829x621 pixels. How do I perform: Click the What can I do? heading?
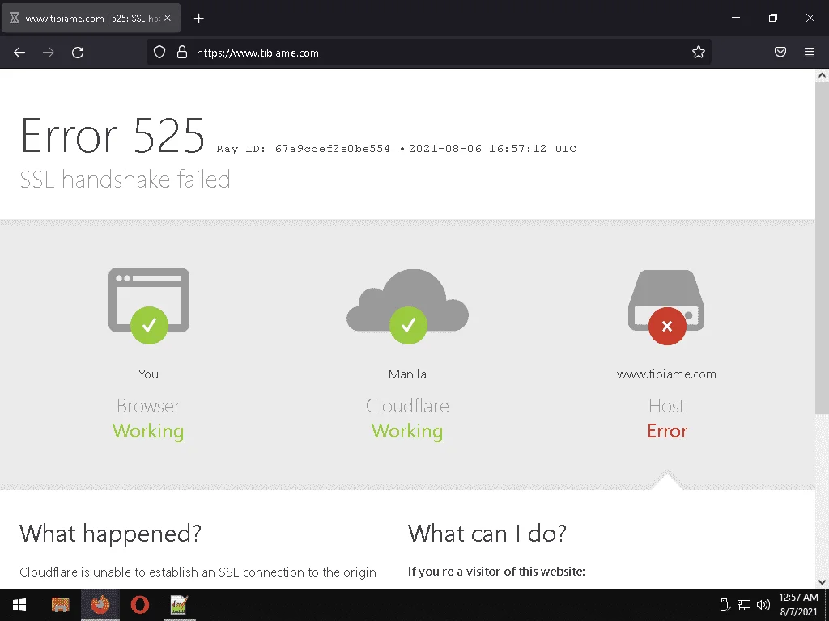487,534
